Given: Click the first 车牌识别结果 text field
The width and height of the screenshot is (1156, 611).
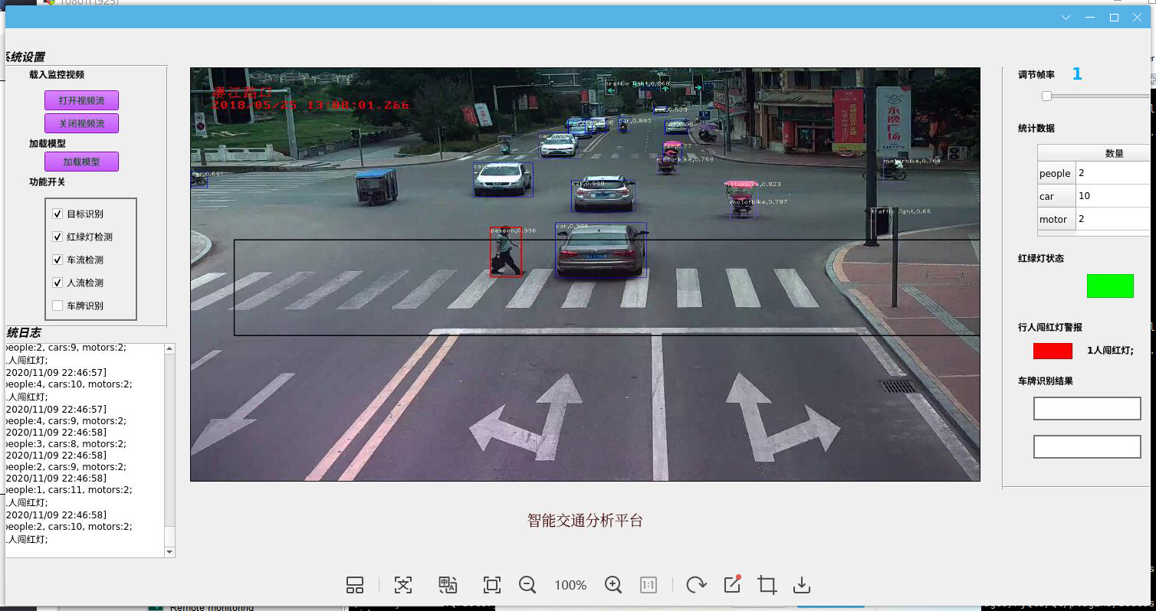Looking at the screenshot, I should (1086, 408).
